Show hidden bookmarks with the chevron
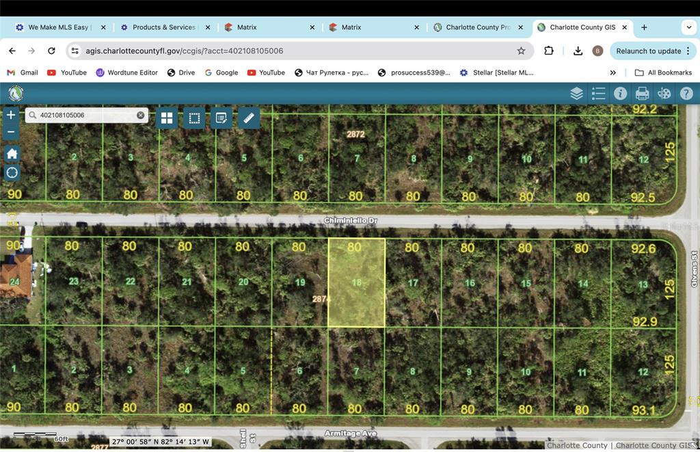This screenshot has height=452, width=700. pos(612,72)
